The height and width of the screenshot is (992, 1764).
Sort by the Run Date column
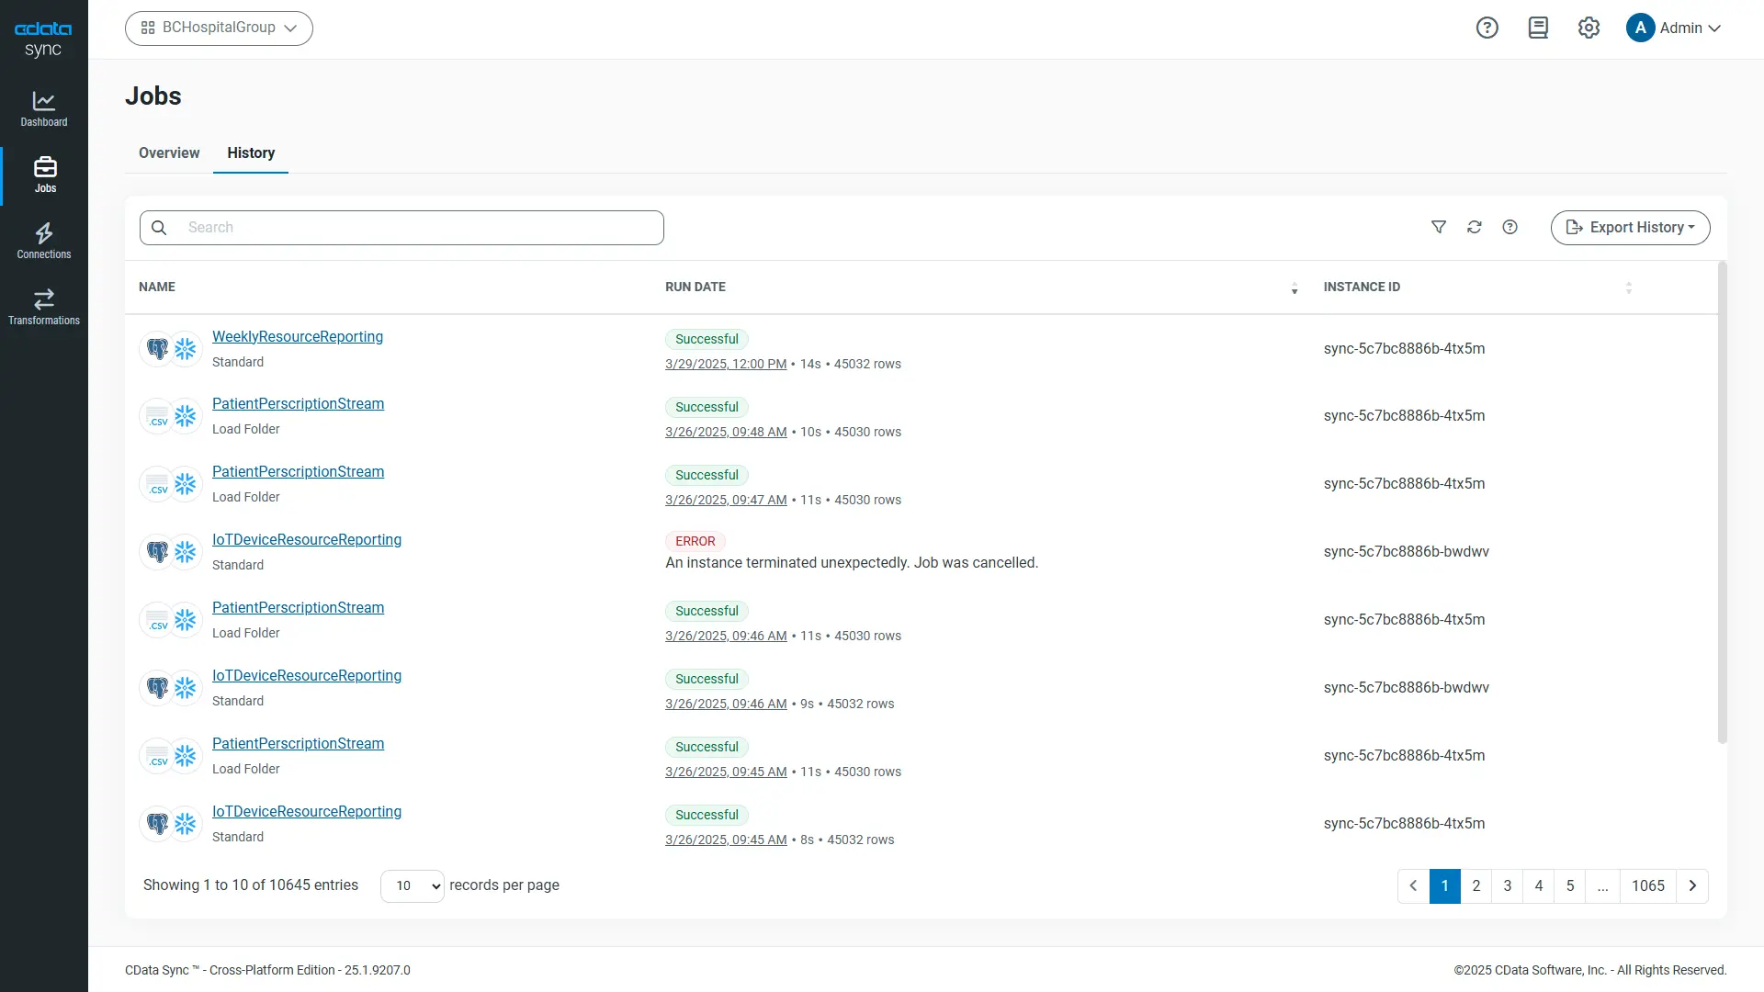click(1294, 287)
